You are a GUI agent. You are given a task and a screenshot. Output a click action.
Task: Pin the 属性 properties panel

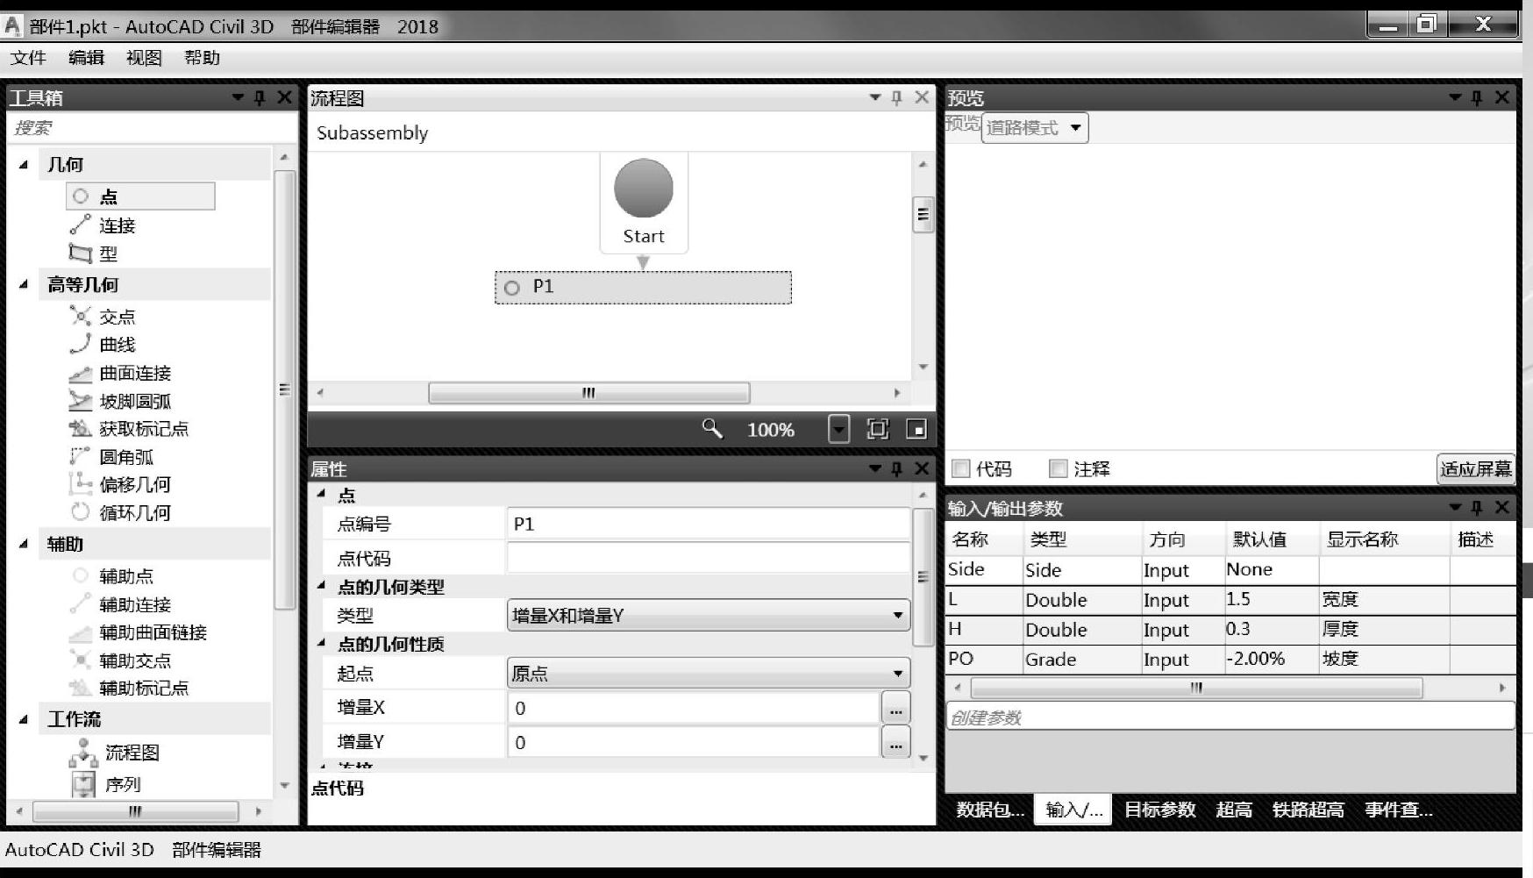click(896, 469)
